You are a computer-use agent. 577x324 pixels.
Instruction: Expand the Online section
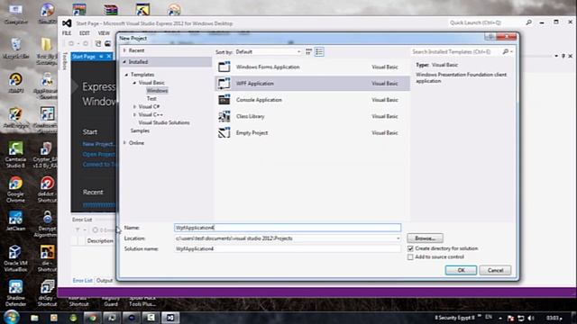[x=124, y=143]
